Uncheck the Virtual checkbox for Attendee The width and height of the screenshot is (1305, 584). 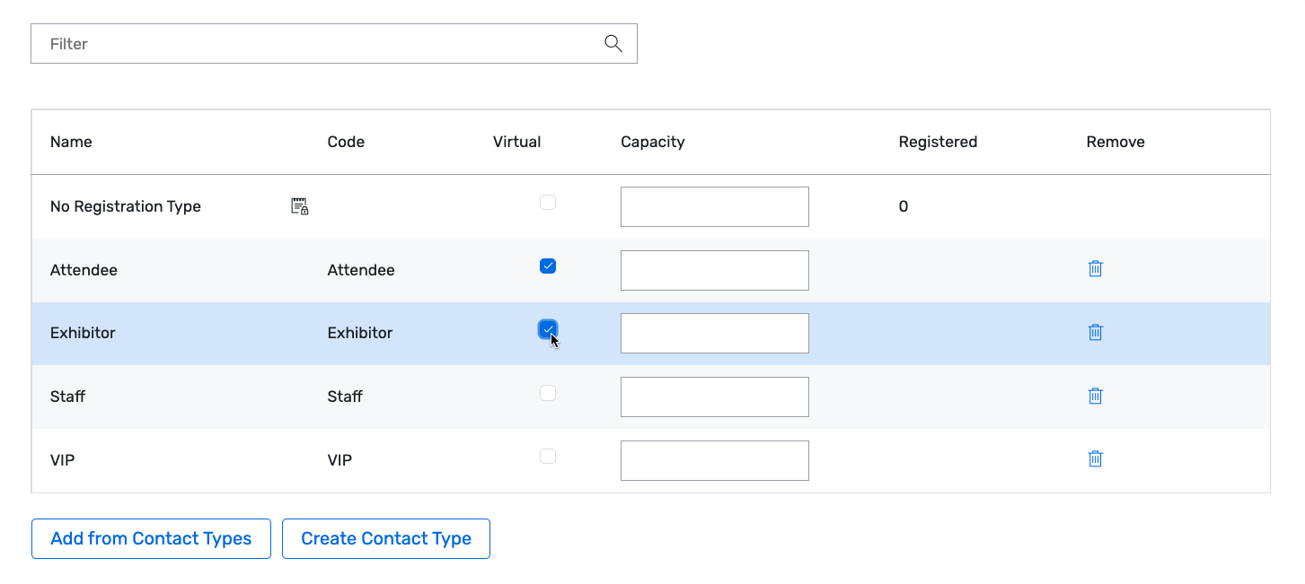548,266
